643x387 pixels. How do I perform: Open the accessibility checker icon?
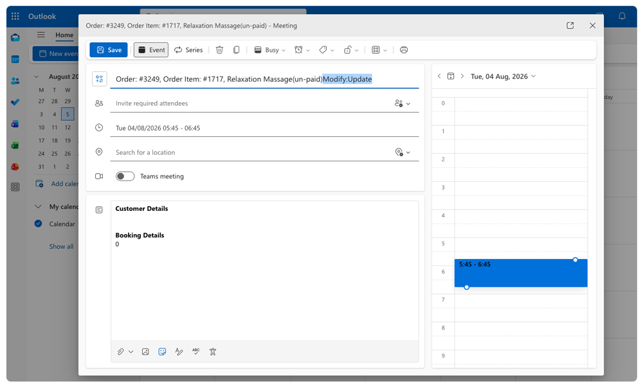(212, 352)
